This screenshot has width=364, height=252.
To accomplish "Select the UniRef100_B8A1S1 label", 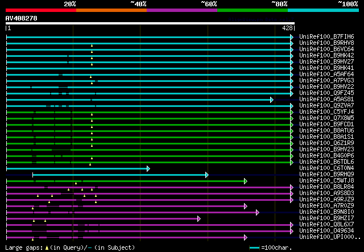I will click(326, 137).
